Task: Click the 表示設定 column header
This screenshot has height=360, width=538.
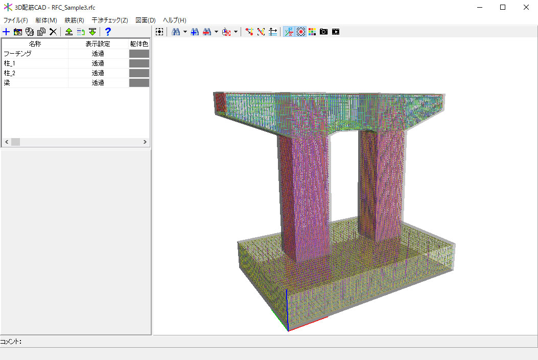Action: [x=98, y=43]
